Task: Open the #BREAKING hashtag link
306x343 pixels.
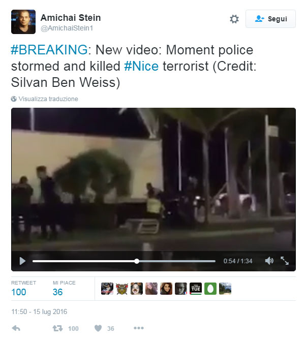Action: click(49, 50)
